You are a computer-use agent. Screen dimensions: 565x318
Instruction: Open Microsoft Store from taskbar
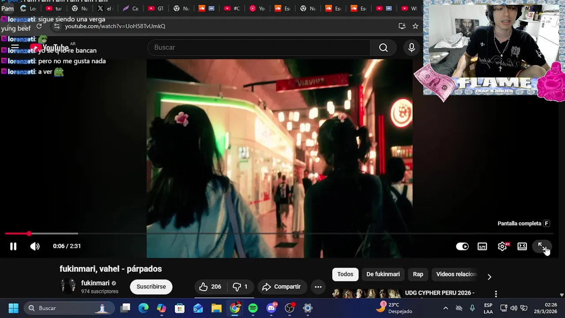pyautogui.click(x=180, y=308)
